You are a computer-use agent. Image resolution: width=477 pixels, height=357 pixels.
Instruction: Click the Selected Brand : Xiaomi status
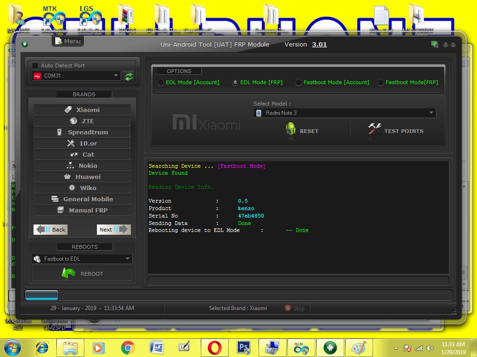[x=238, y=308]
